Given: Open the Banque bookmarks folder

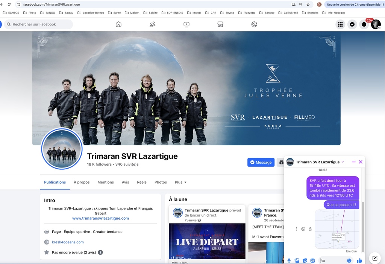Looking at the screenshot, I should pyautogui.click(x=267, y=13).
